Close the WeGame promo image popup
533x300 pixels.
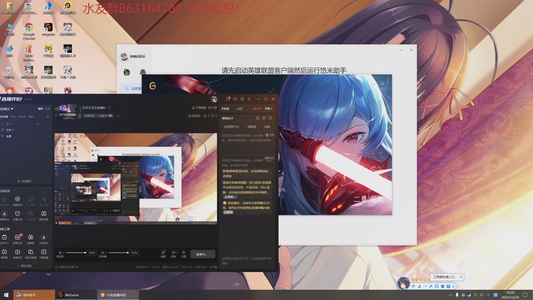pyautogui.click(x=382, y=84)
